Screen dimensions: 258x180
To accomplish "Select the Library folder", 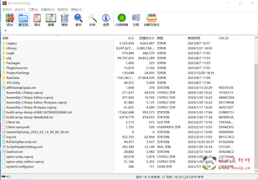I will coord(11,48).
